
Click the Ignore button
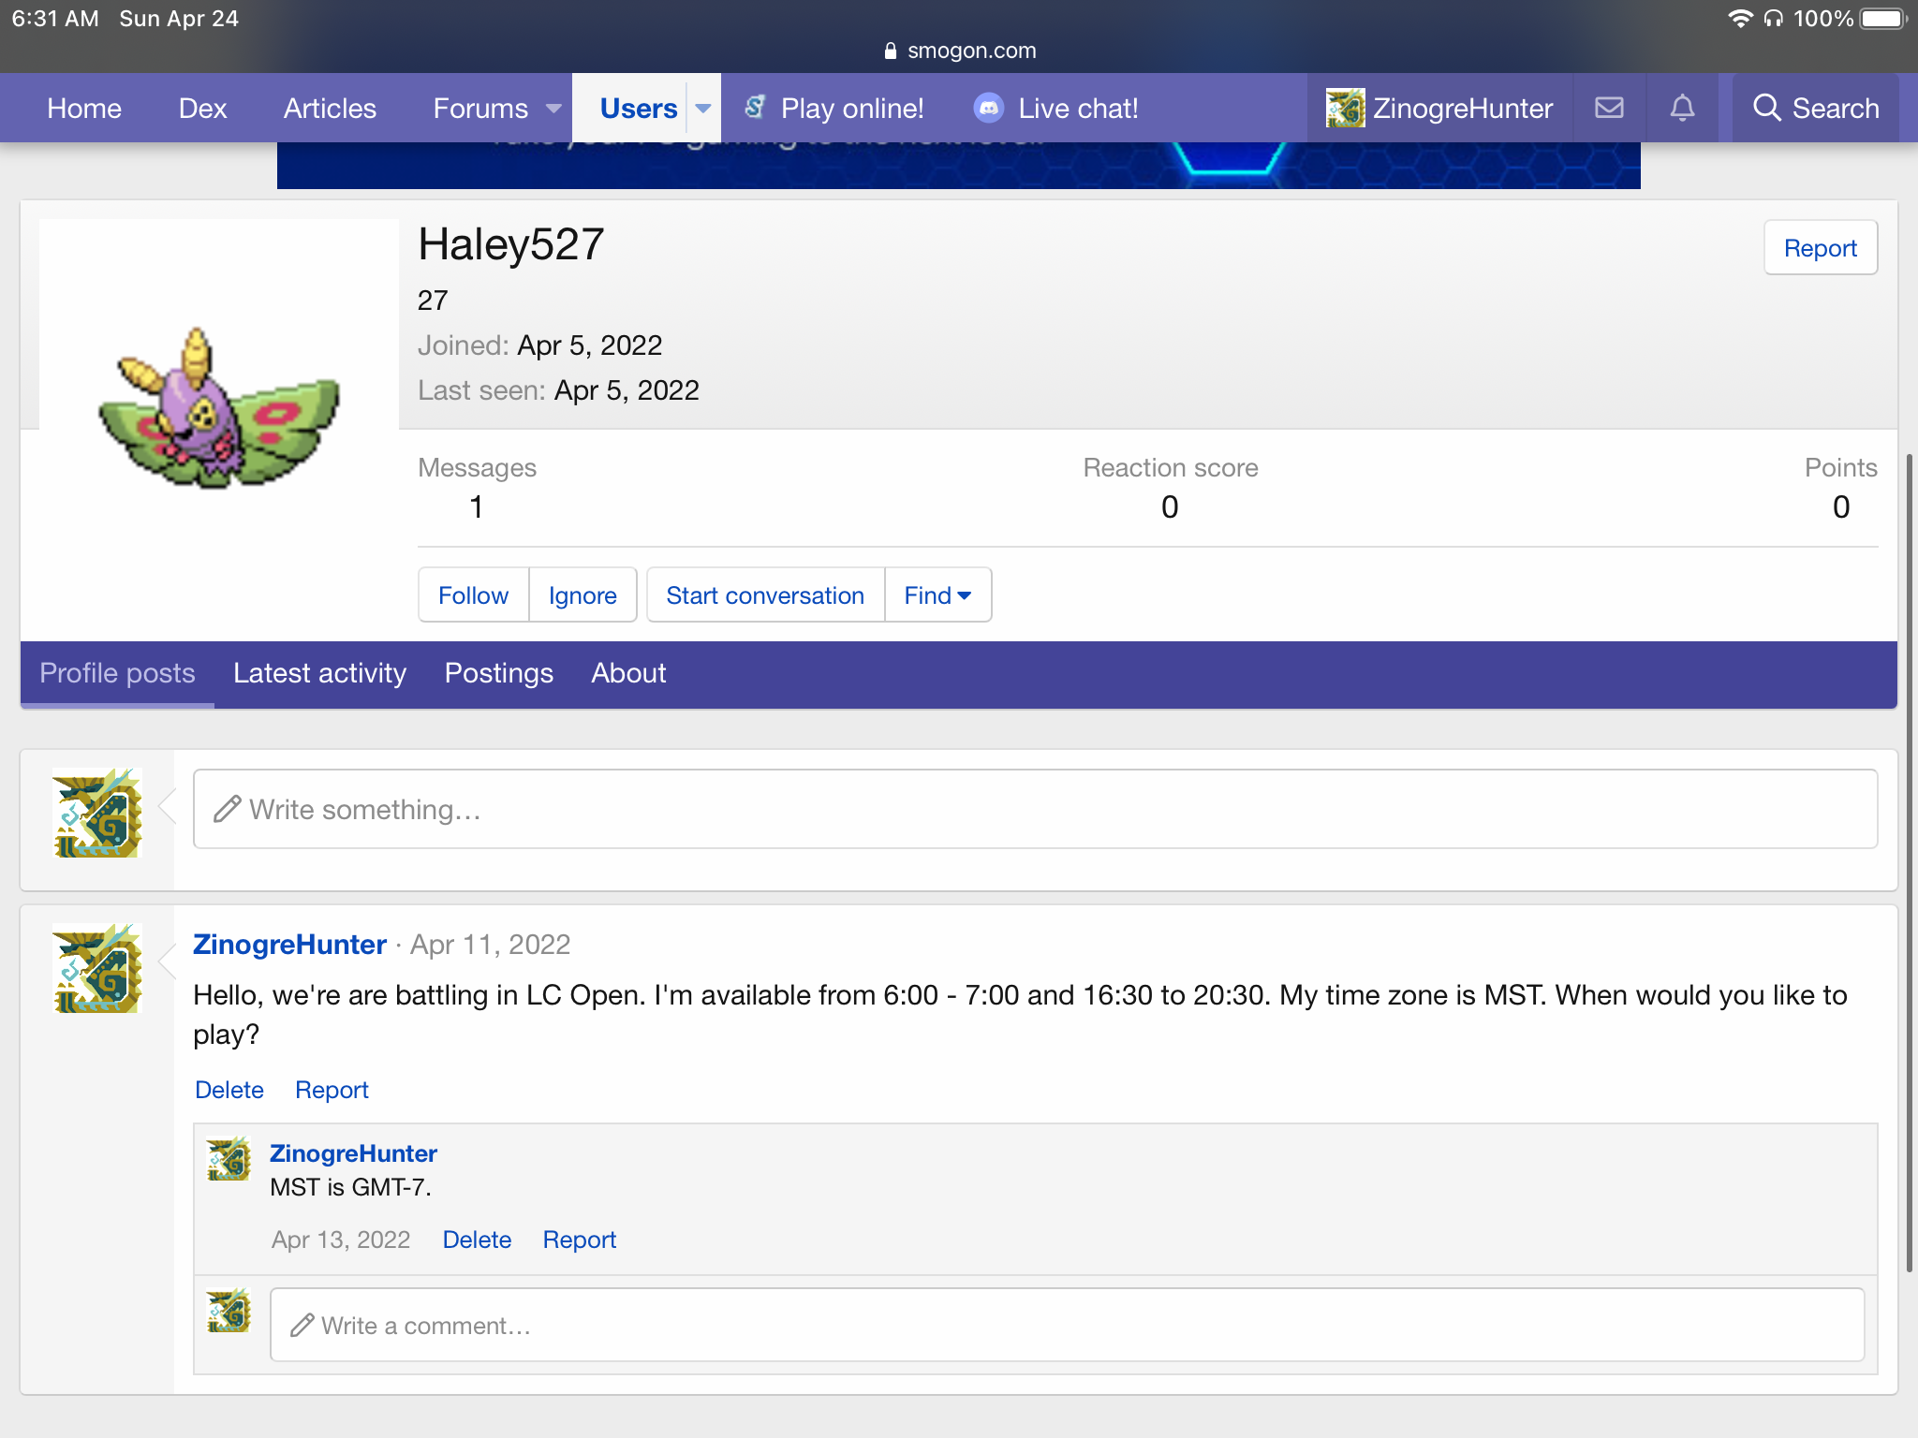pos(582,595)
